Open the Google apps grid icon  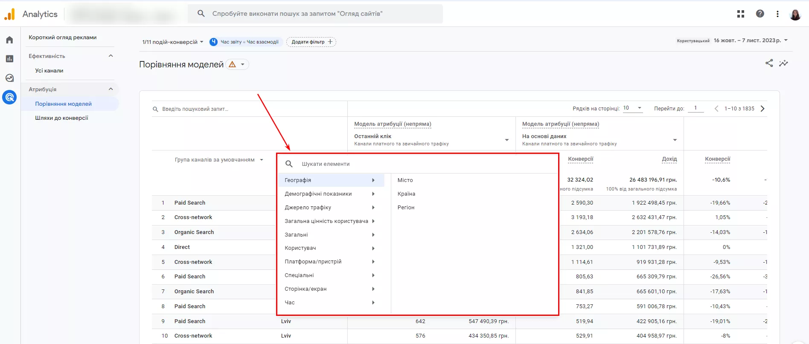click(x=741, y=14)
